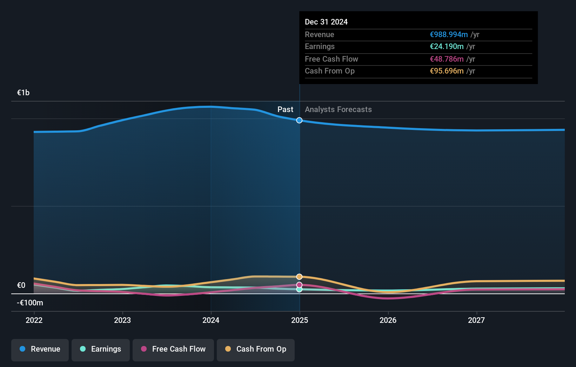Toggle the Revenue series off via its legend chip
Image resolution: width=576 pixels, height=367 pixels.
pyautogui.click(x=40, y=350)
